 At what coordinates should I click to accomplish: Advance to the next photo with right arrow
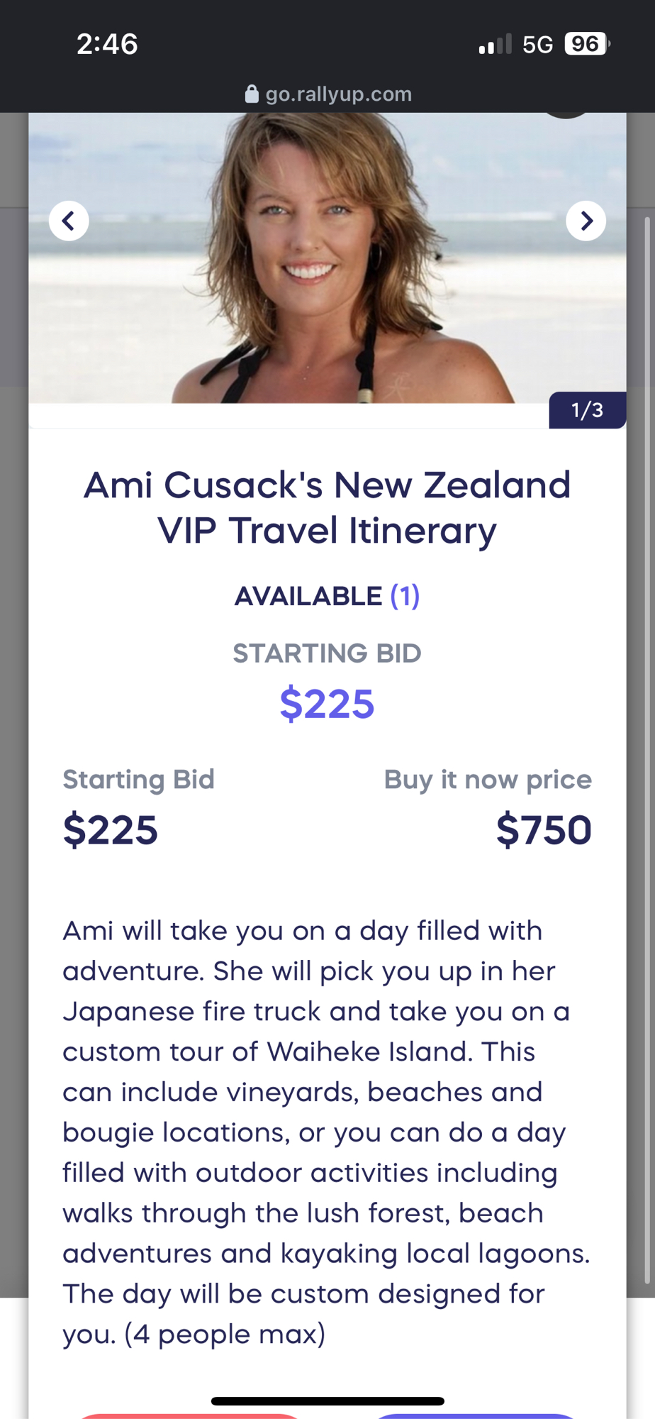(x=586, y=221)
